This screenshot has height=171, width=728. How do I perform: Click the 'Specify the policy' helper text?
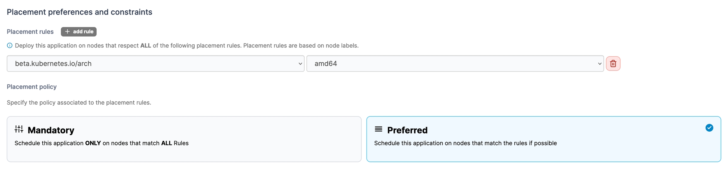(x=79, y=103)
